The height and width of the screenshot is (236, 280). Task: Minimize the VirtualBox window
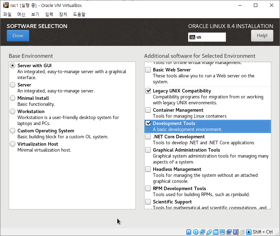click(240, 5)
